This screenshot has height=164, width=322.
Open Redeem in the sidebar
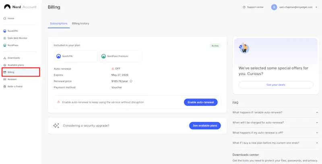point(12,79)
